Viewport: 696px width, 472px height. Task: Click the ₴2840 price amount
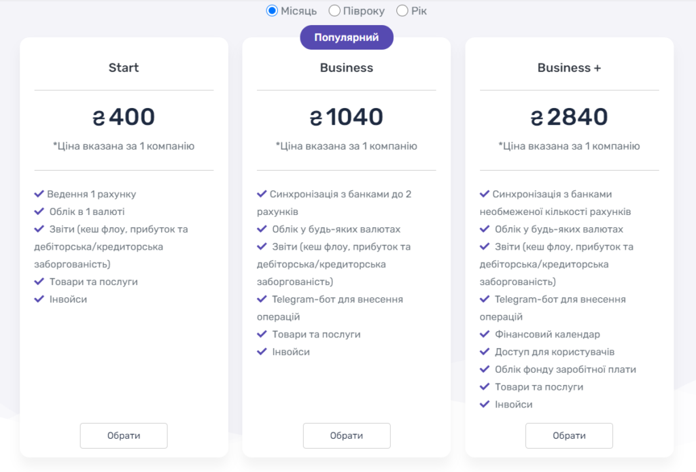click(569, 118)
